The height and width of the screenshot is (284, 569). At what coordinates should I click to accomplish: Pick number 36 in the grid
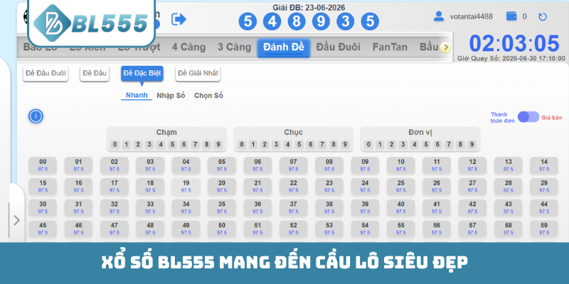(257, 207)
